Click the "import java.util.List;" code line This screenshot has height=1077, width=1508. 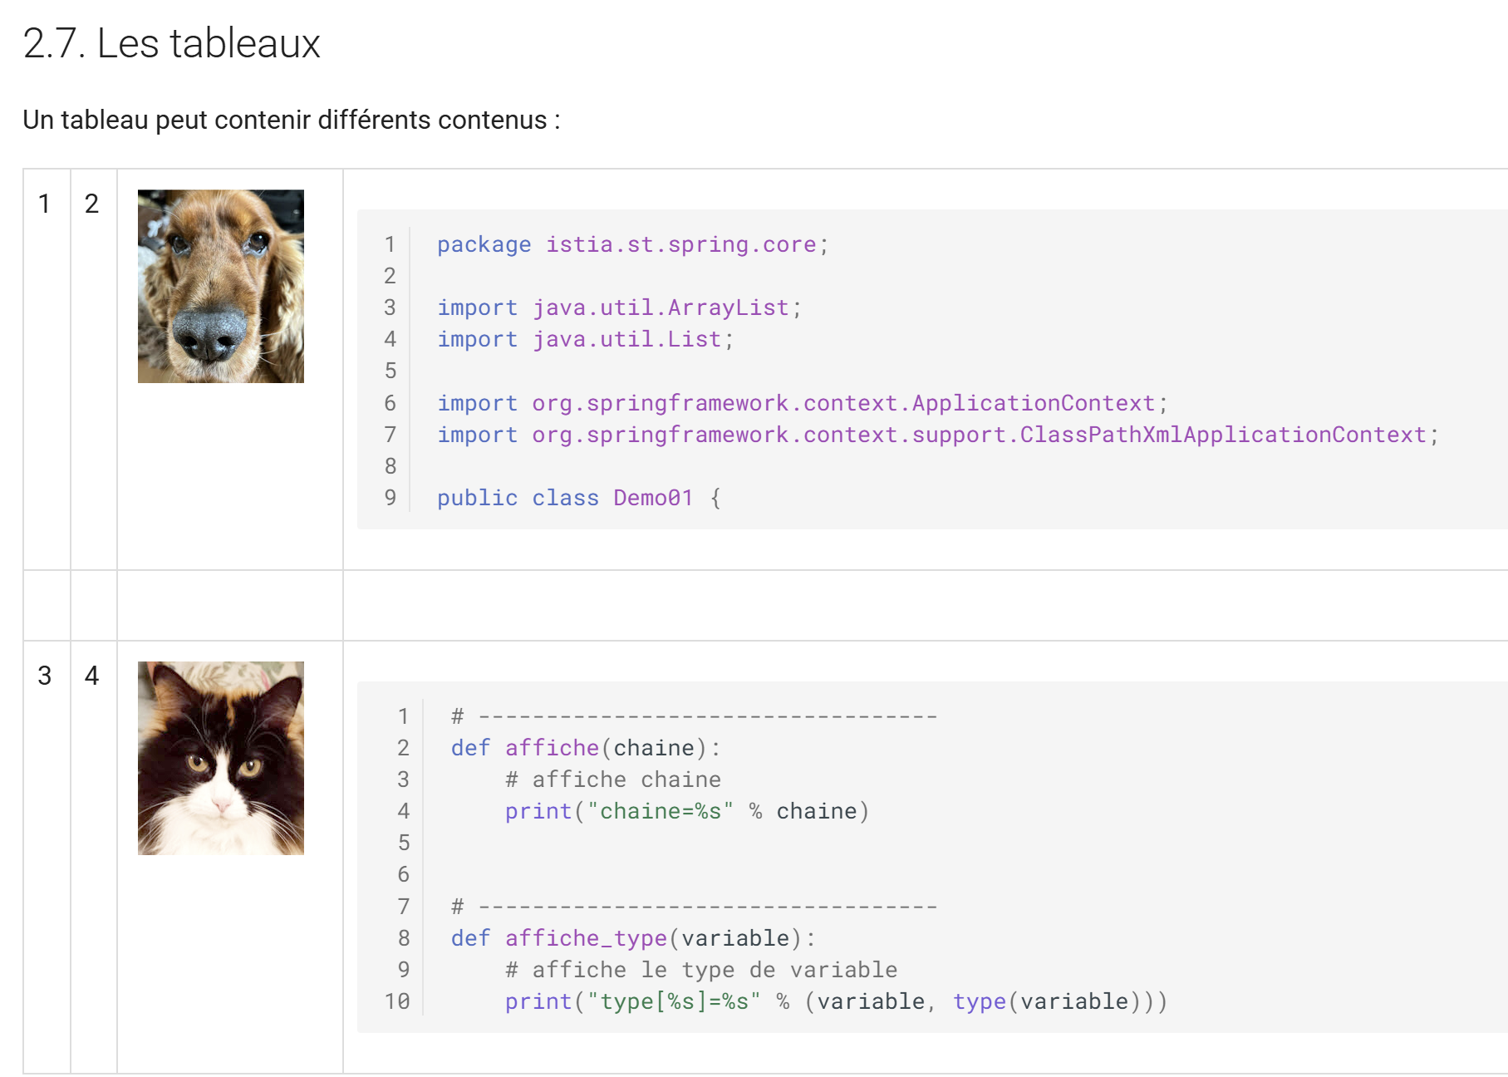coord(585,339)
